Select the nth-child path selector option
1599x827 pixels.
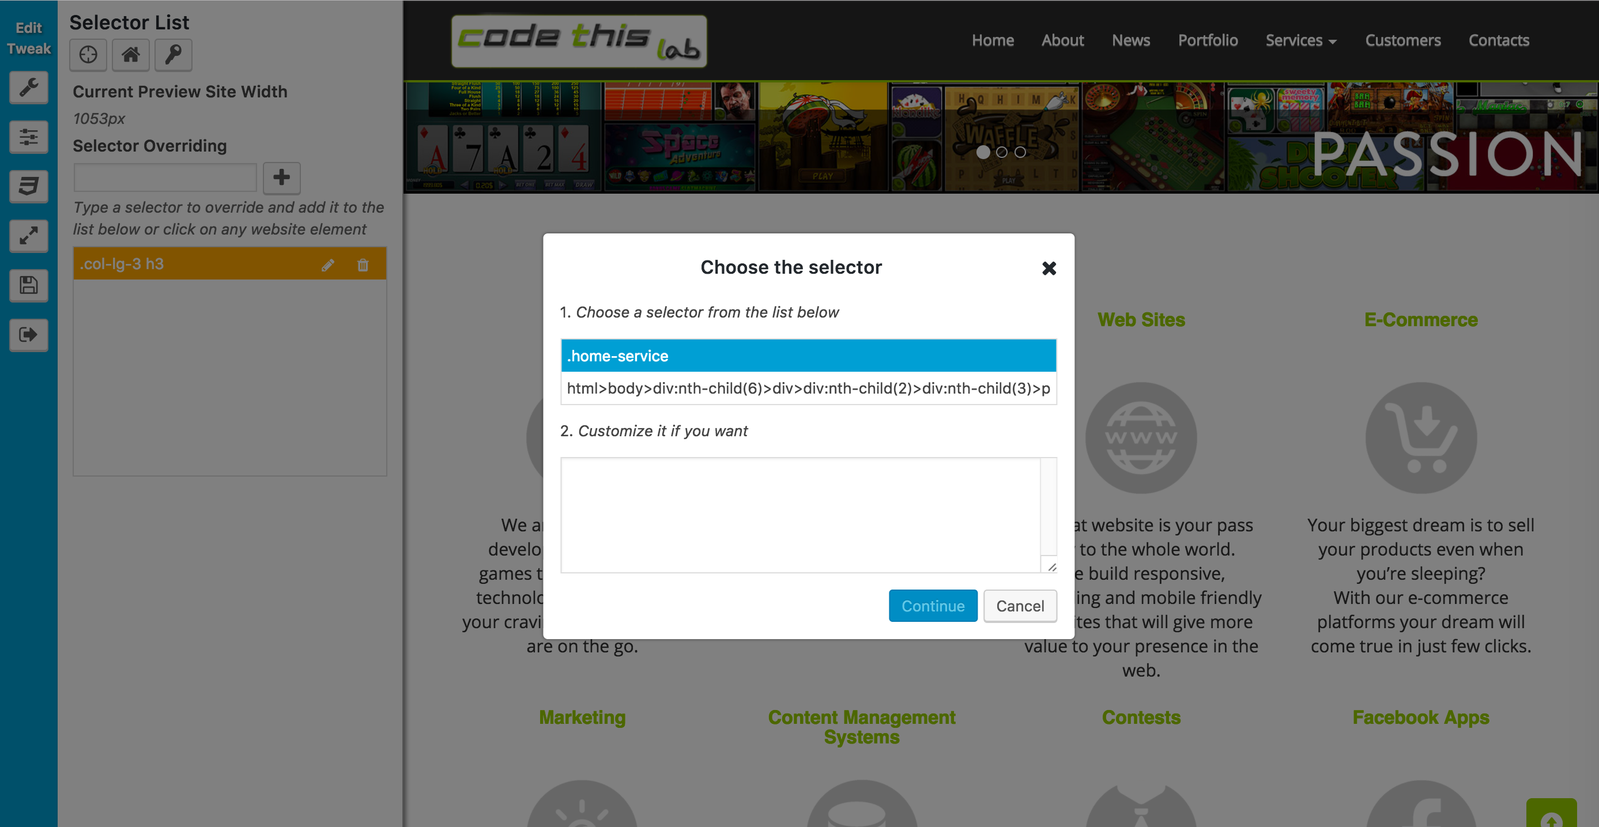(808, 388)
